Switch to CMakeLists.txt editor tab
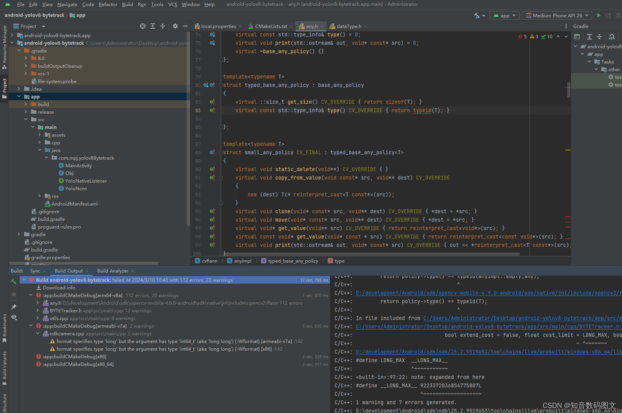The height and width of the screenshot is (413, 622). (271, 26)
